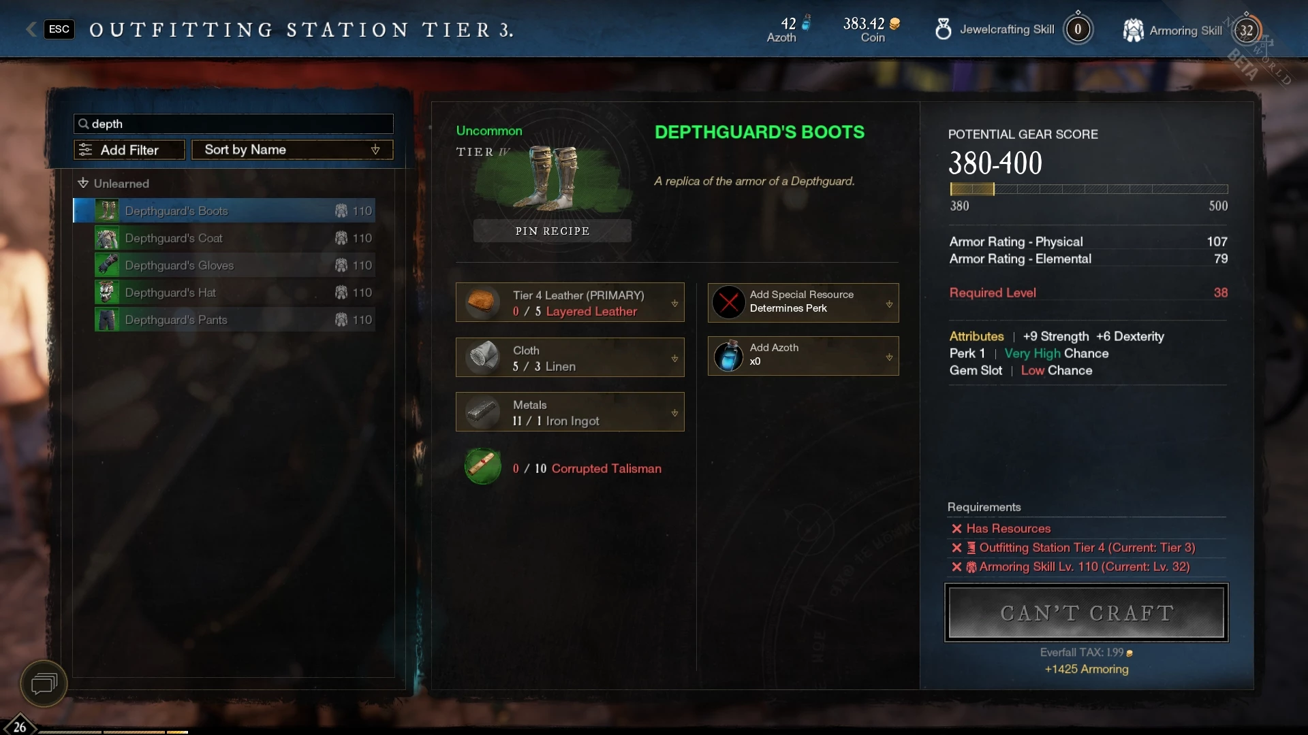Viewport: 1308px width, 735px height.
Task: Click the Armoring Skill armor icon
Action: point(1133,30)
